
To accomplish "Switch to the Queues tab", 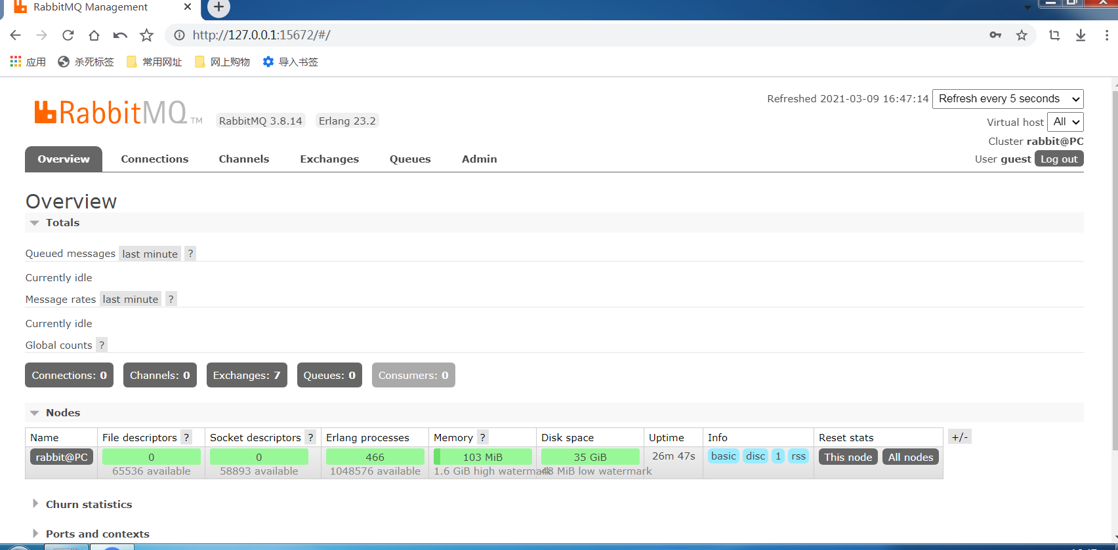I will 410,159.
